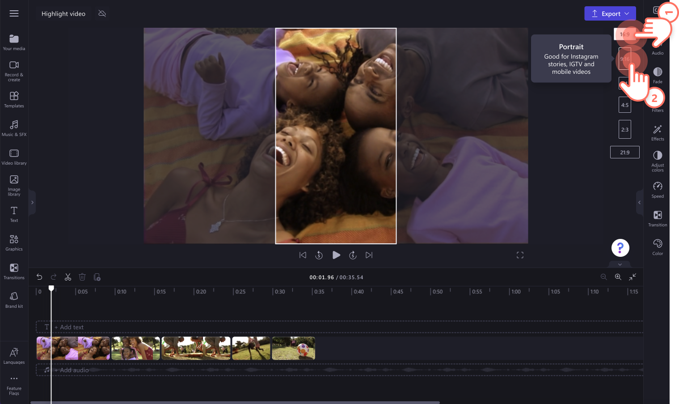Delete selected clip with trash icon
This screenshot has width=679, height=404.
82,277
